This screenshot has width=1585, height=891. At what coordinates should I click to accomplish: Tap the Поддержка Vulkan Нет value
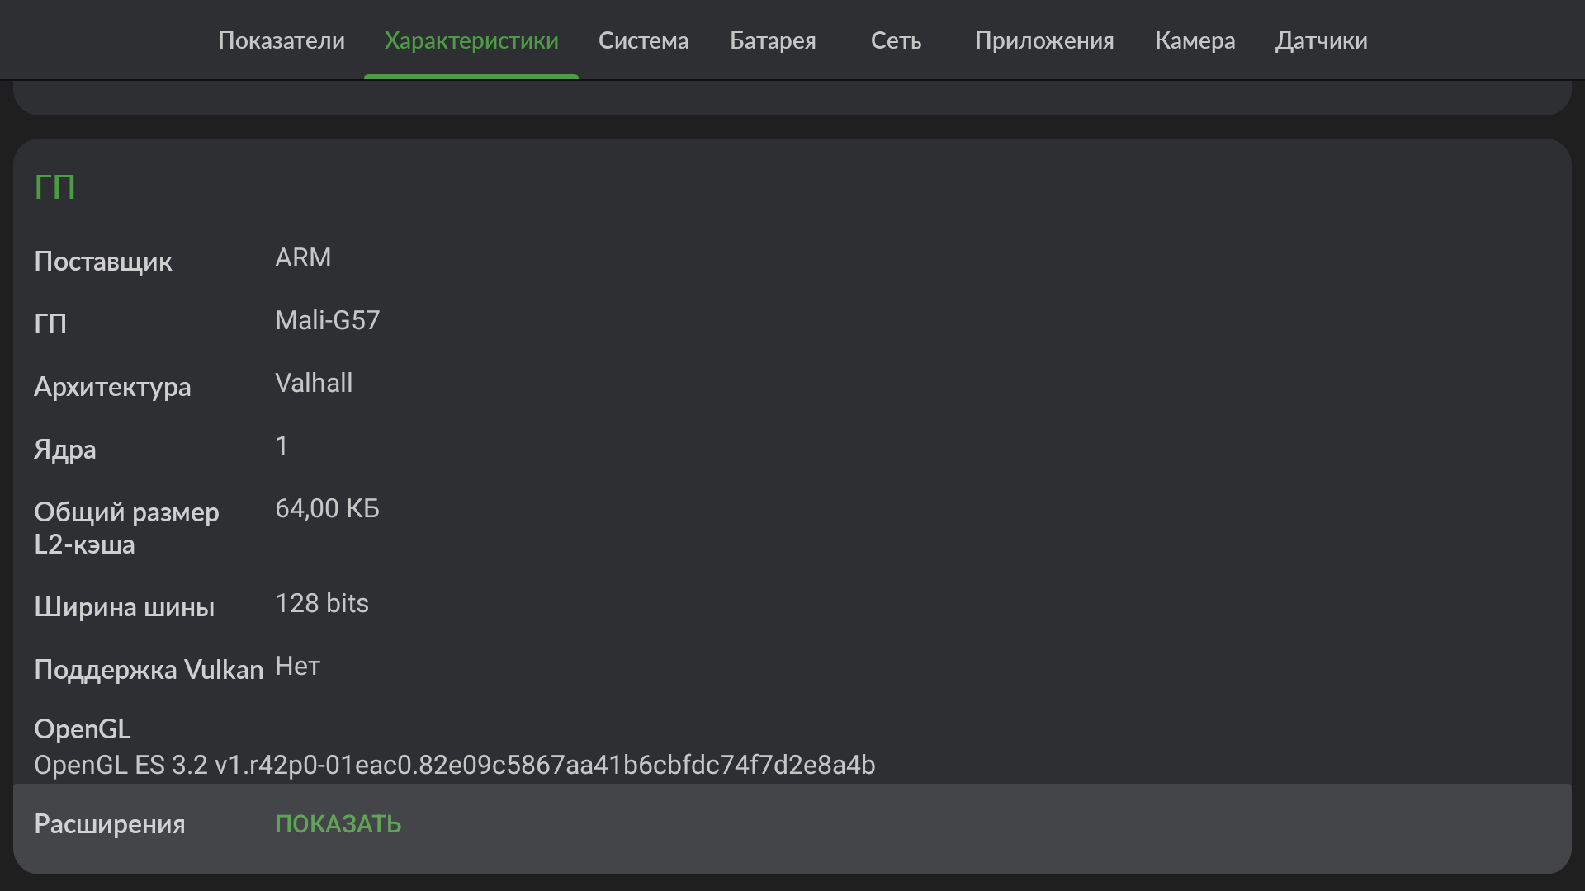[x=297, y=666]
